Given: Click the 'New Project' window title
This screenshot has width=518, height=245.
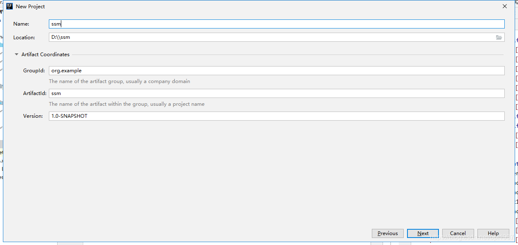Looking at the screenshot, I should [x=30, y=6].
